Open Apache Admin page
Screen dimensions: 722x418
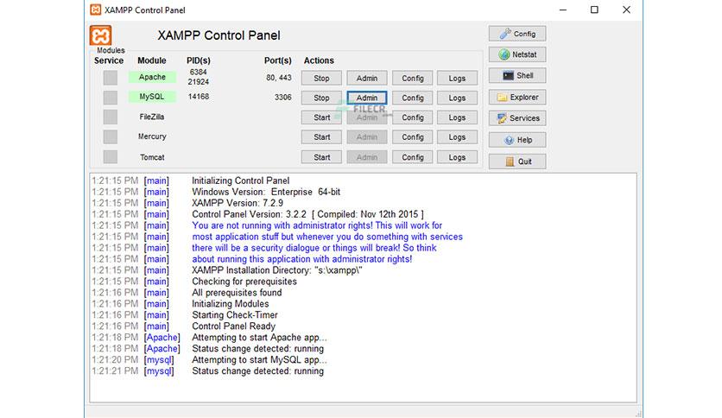(366, 79)
